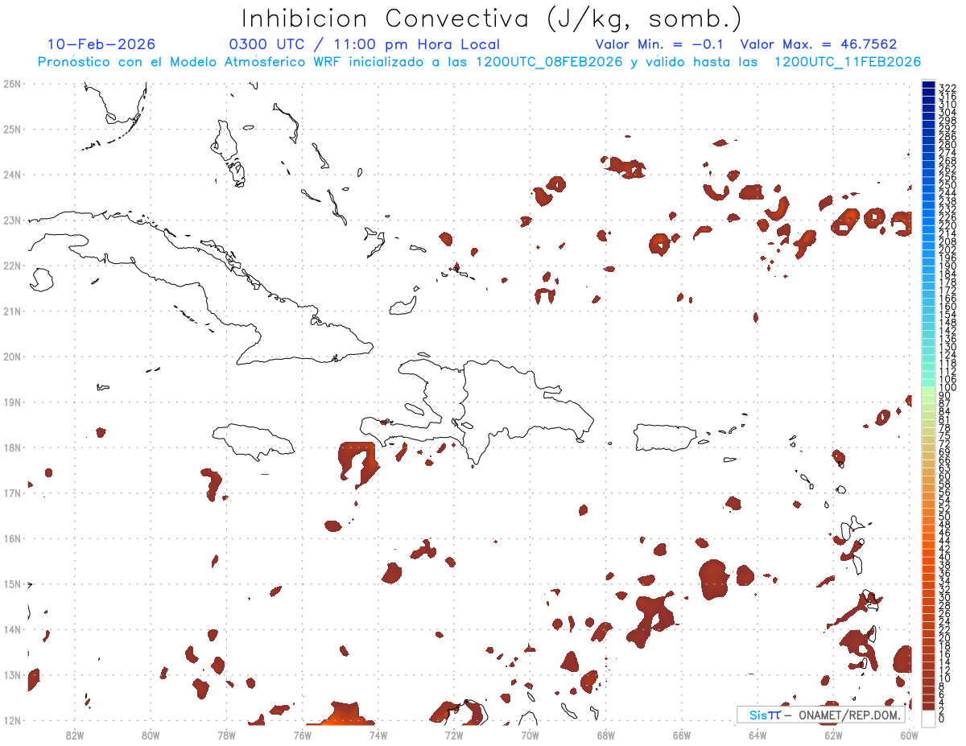Click the '12N' latitude label

[x=11, y=720]
